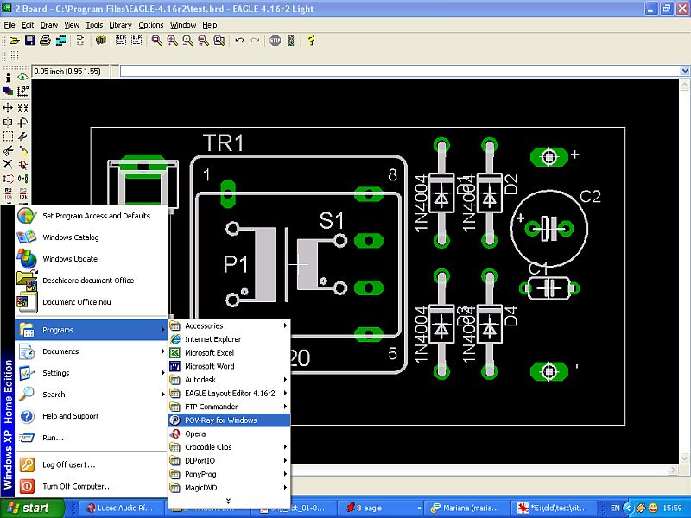The image size is (691, 518).
Task: Launch Opera from the Programs list
Action: point(229,434)
